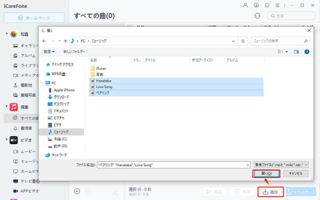Click the help question mark icon
Viewport: 320px width, 200px height.
pos(307,52)
